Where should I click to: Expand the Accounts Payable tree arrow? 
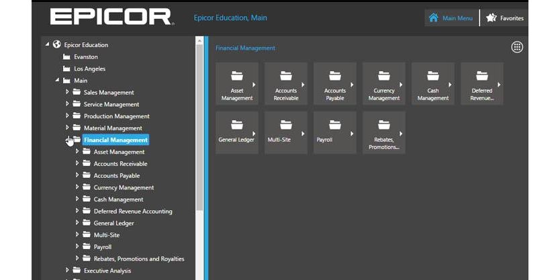pyautogui.click(x=77, y=175)
